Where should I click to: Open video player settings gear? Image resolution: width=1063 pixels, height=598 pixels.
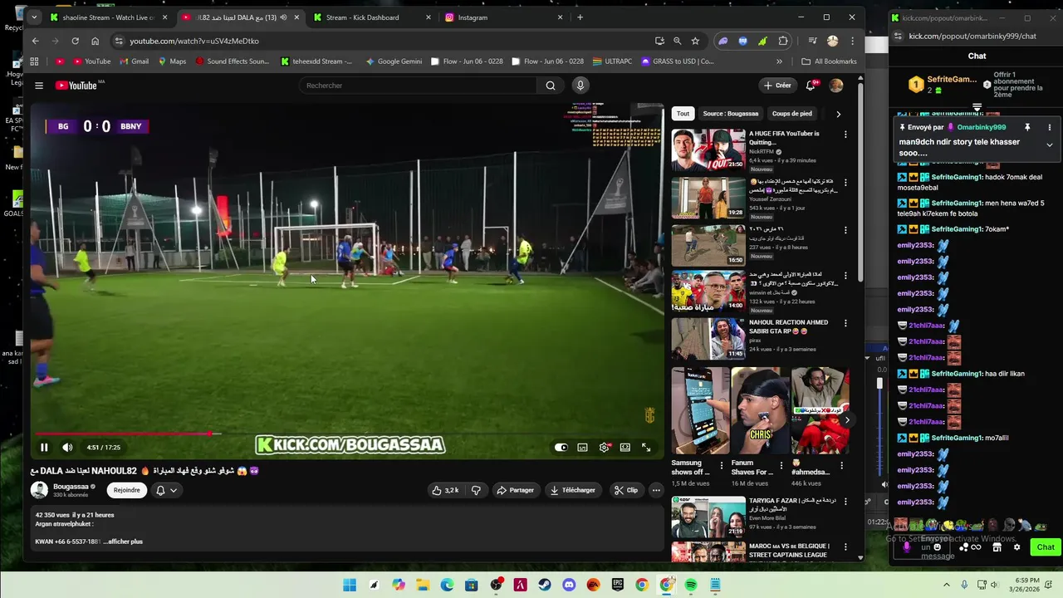605,448
